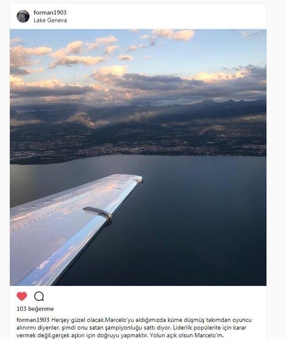Click the blue sky above the clouds
Viewport: 287px width, 339px height.
pos(216,50)
